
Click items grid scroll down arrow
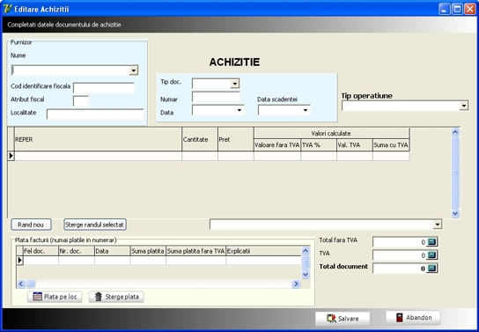tap(455, 213)
